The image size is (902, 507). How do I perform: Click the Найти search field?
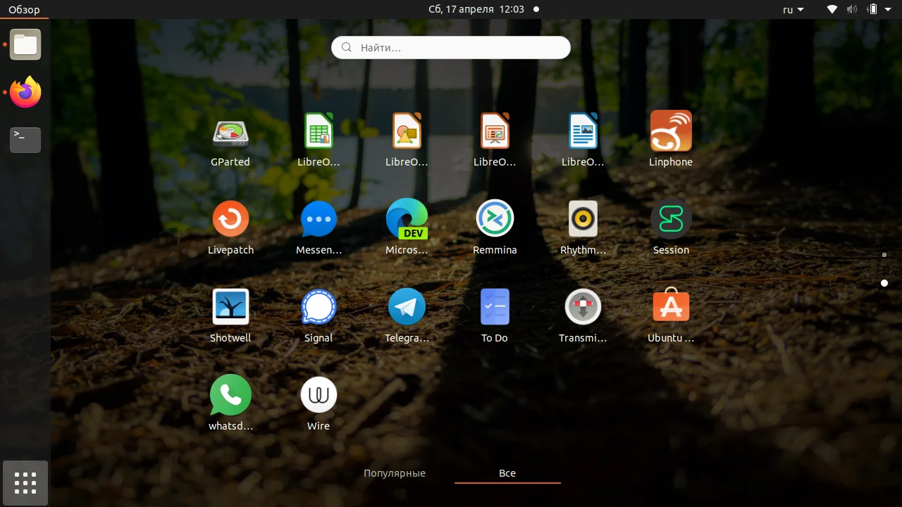451,47
